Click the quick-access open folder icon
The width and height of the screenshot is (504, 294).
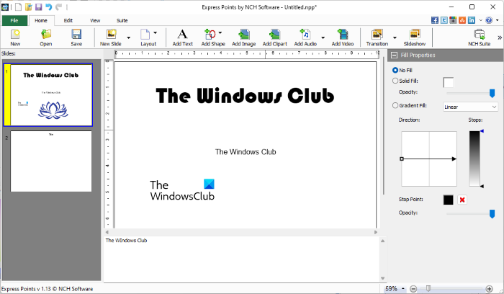(x=29, y=6)
